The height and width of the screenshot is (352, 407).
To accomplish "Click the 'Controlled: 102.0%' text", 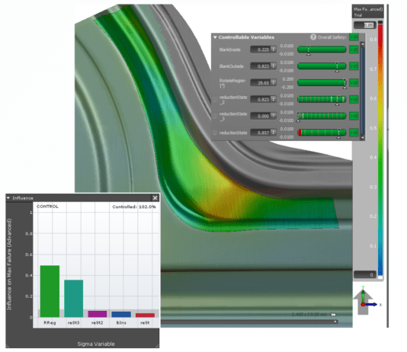I will tap(134, 206).
